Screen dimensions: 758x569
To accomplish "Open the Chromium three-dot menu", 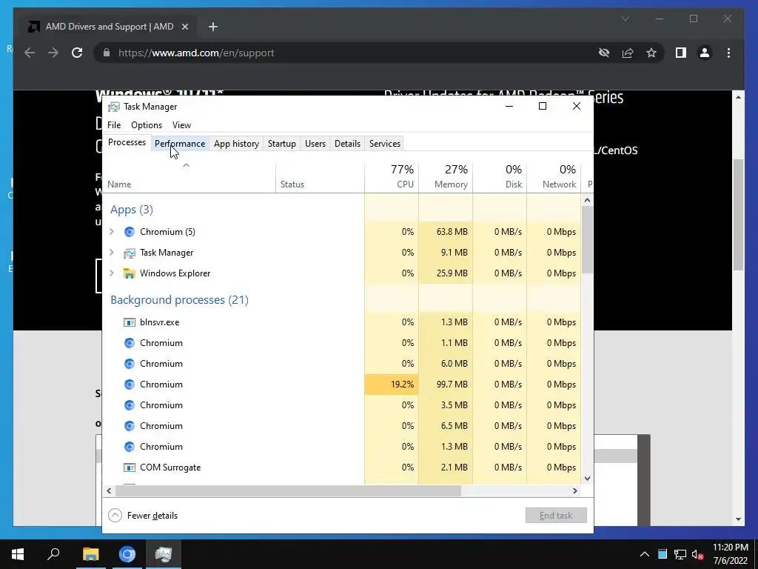I will [x=728, y=53].
